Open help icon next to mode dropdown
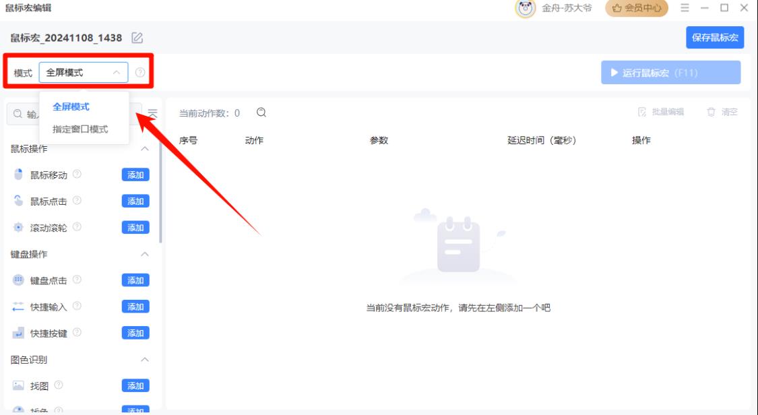758x415 pixels. (140, 73)
